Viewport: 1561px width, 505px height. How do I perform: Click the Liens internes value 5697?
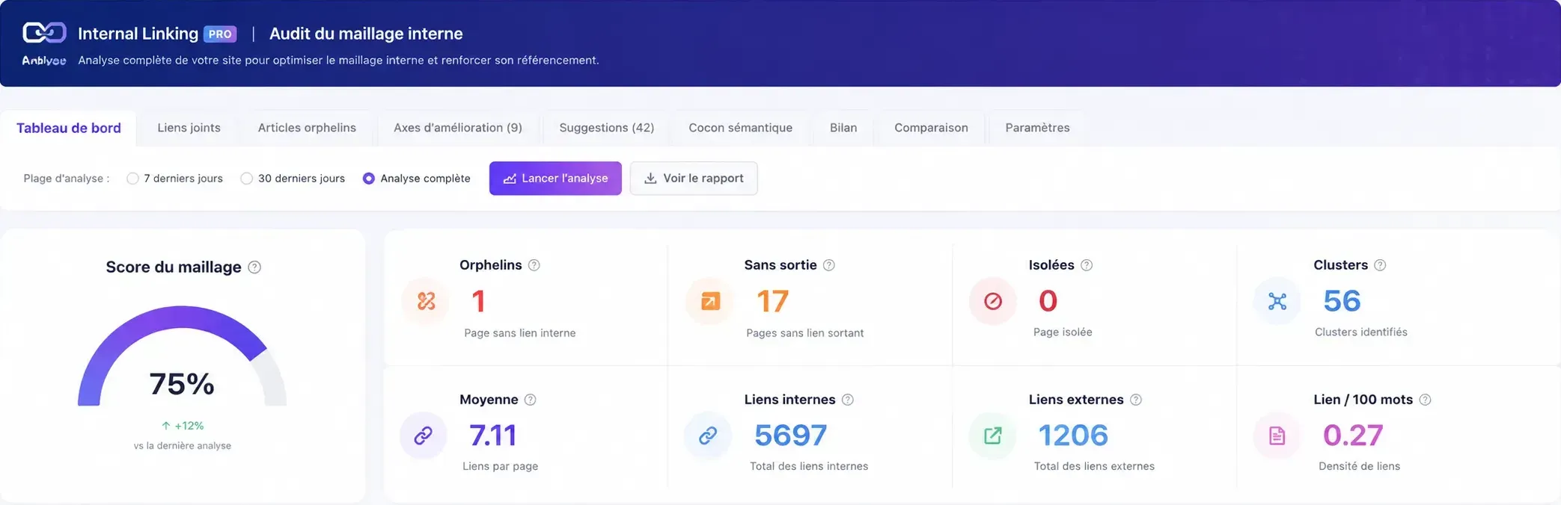pyautogui.click(x=791, y=436)
